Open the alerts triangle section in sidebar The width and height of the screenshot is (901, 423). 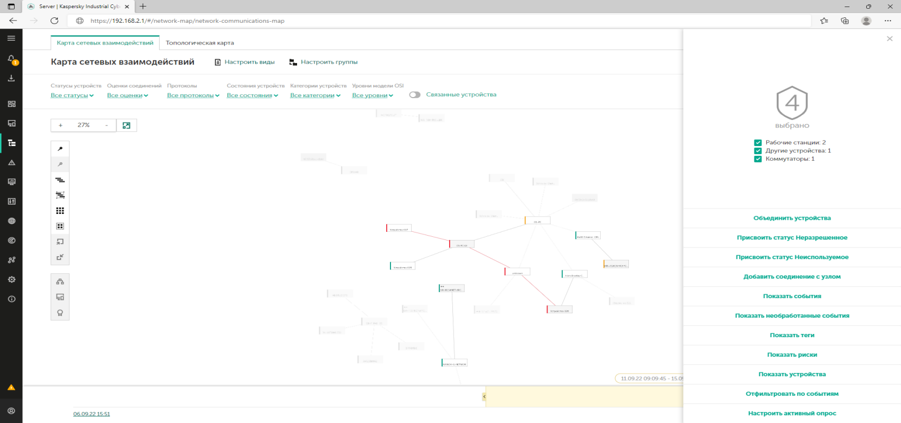(x=11, y=162)
